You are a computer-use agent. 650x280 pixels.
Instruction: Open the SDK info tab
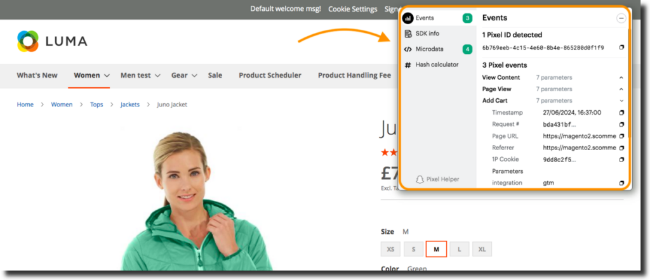(x=427, y=34)
